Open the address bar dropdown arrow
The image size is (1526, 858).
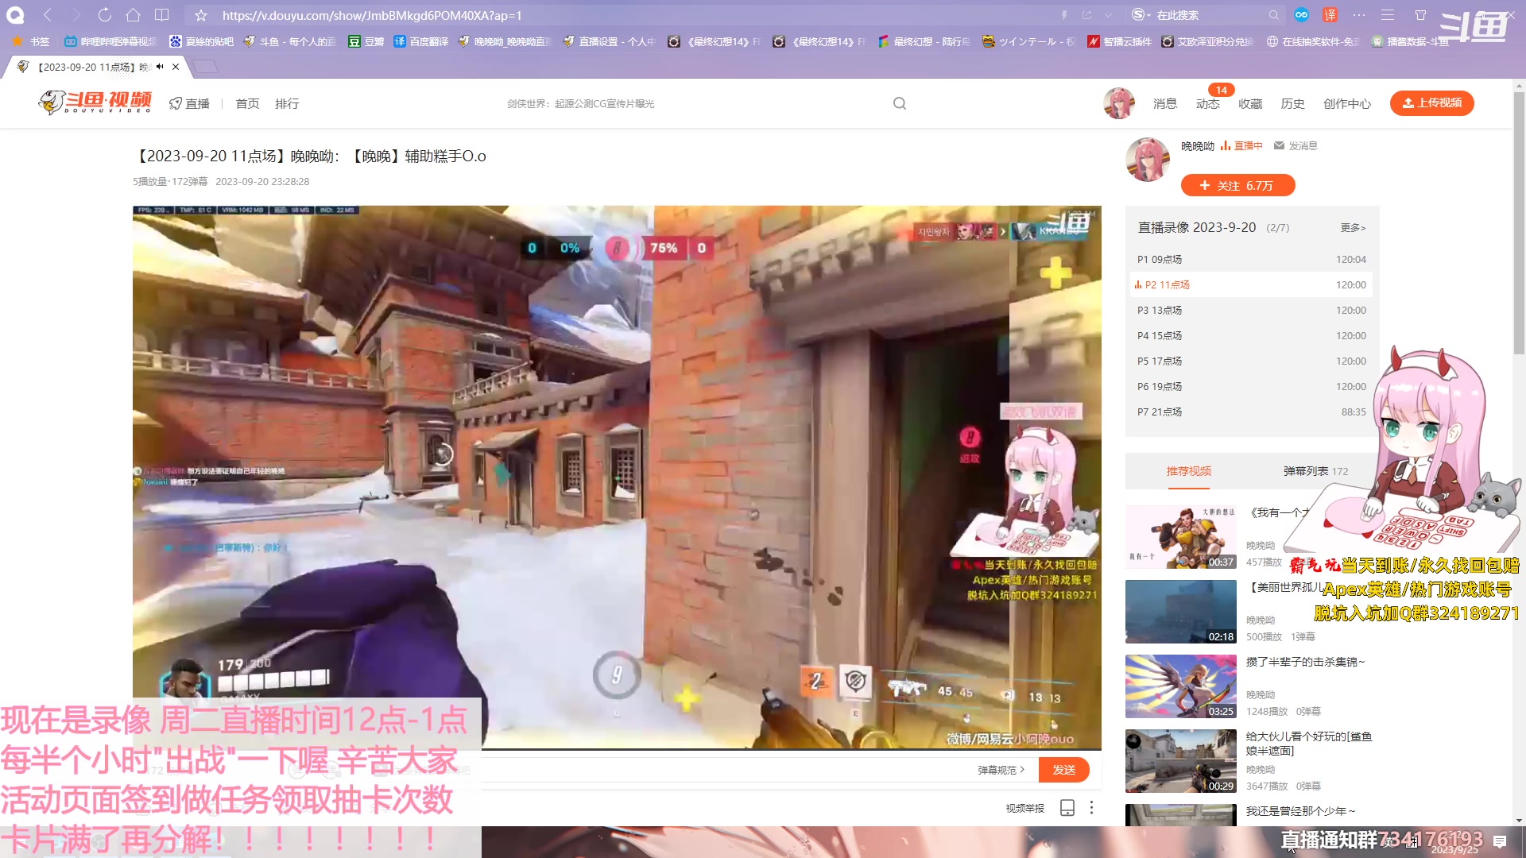(1109, 15)
